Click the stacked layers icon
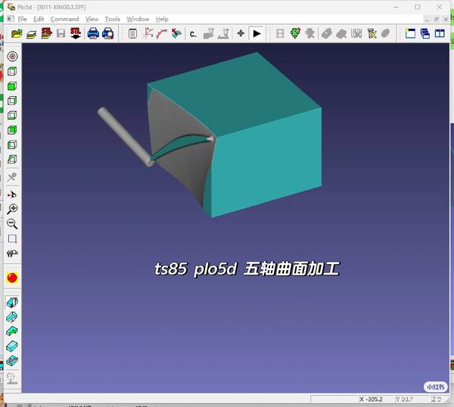Image resolution: width=454 pixels, height=407 pixels. click(x=31, y=34)
